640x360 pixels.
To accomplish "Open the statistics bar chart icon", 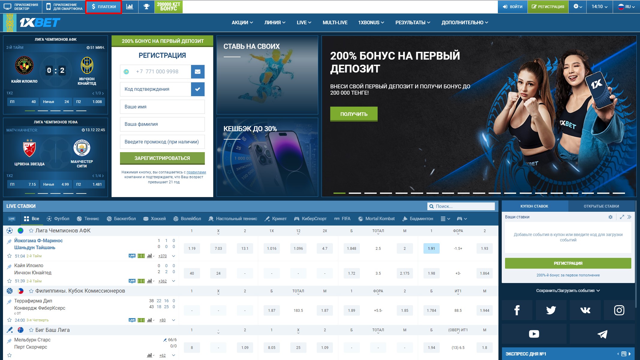I will click(130, 7).
